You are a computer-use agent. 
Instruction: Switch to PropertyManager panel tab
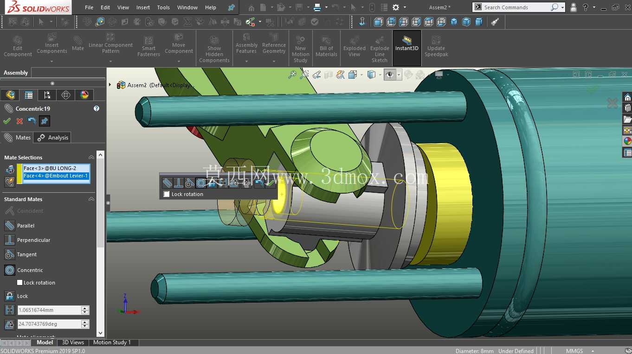28,95
